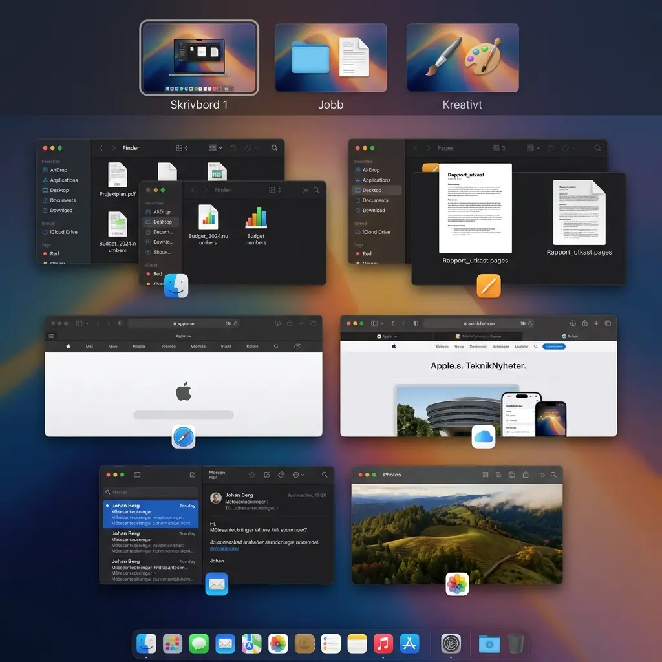Open Trash in the Dock
662x662 pixels.
(x=516, y=644)
